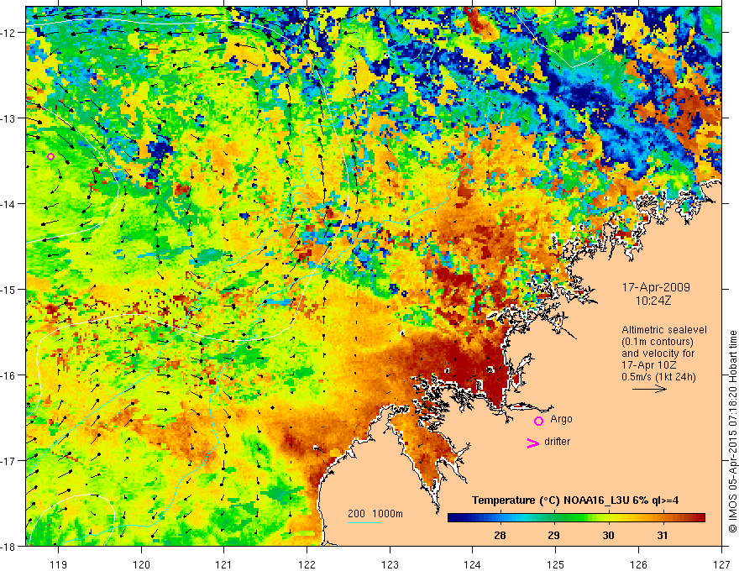Click the '-18' latitude axis label
Screen dimensions: 739x571
(x=9, y=547)
